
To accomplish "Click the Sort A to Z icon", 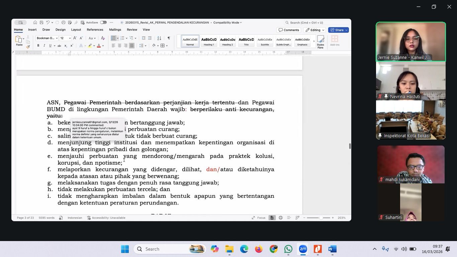I will [x=159, y=38].
